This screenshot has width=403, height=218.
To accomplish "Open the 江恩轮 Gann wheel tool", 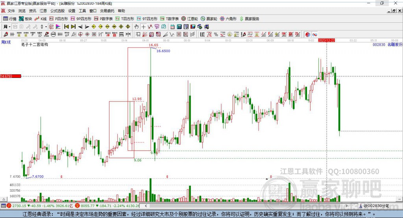I will point(190,19).
